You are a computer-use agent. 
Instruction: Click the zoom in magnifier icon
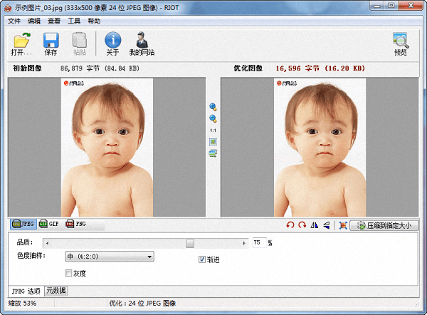click(x=213, y=107)
